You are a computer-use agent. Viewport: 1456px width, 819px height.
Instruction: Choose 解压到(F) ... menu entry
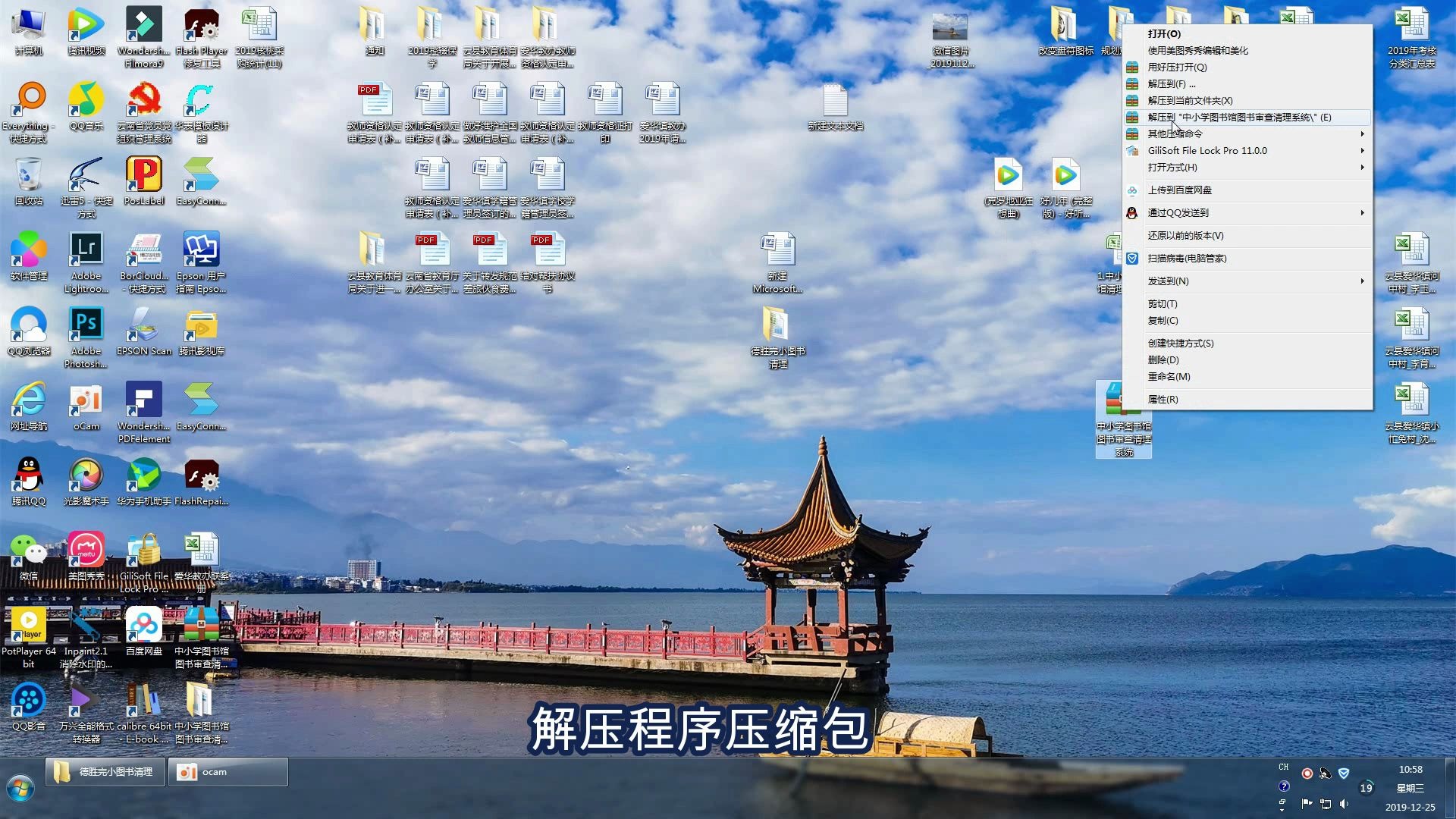pos(1247,84)
